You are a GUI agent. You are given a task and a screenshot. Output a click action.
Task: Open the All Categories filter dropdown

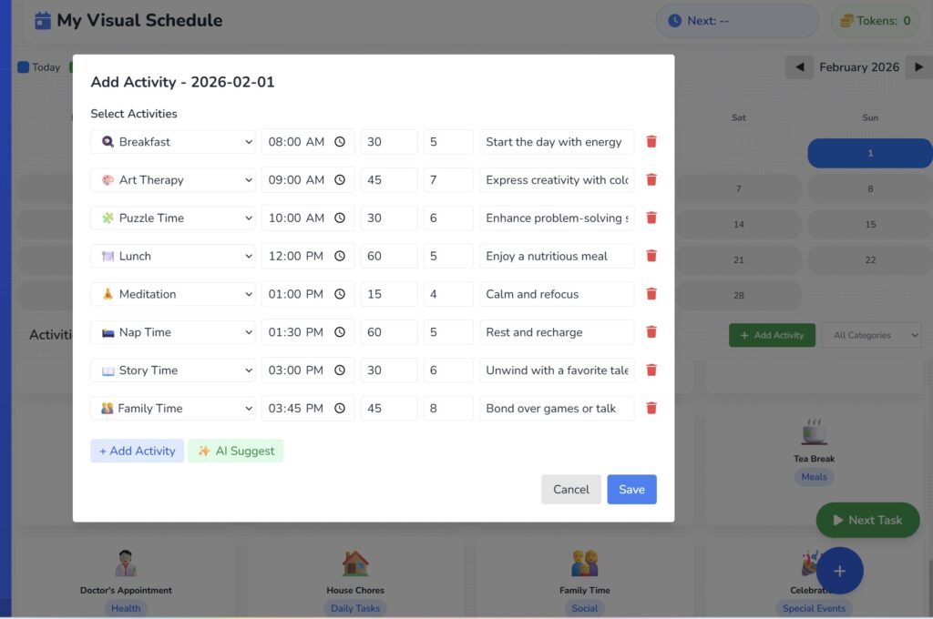(x=871, y=335)
